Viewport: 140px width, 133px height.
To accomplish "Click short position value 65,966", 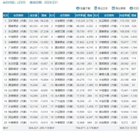I will [x=125, y=48].
